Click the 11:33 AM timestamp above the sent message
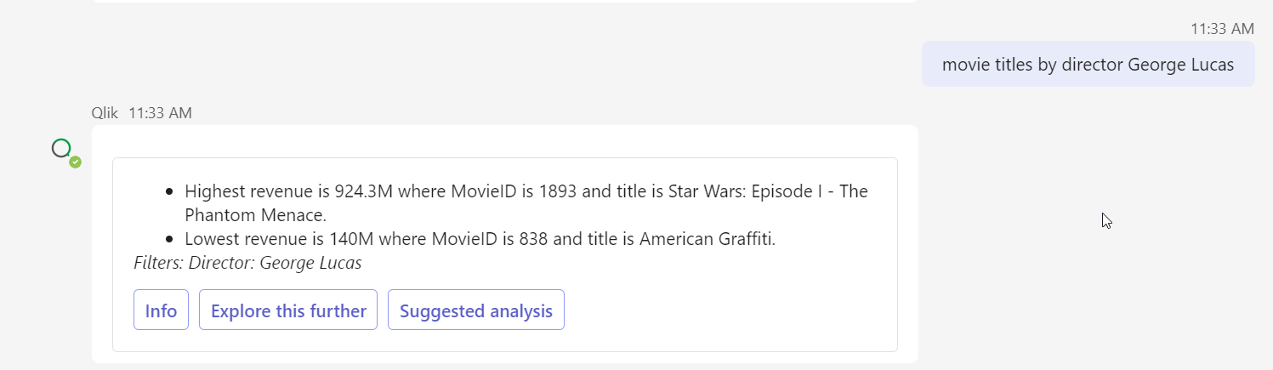Screen dimensions: 1273x370 (x=1222, y=29)
